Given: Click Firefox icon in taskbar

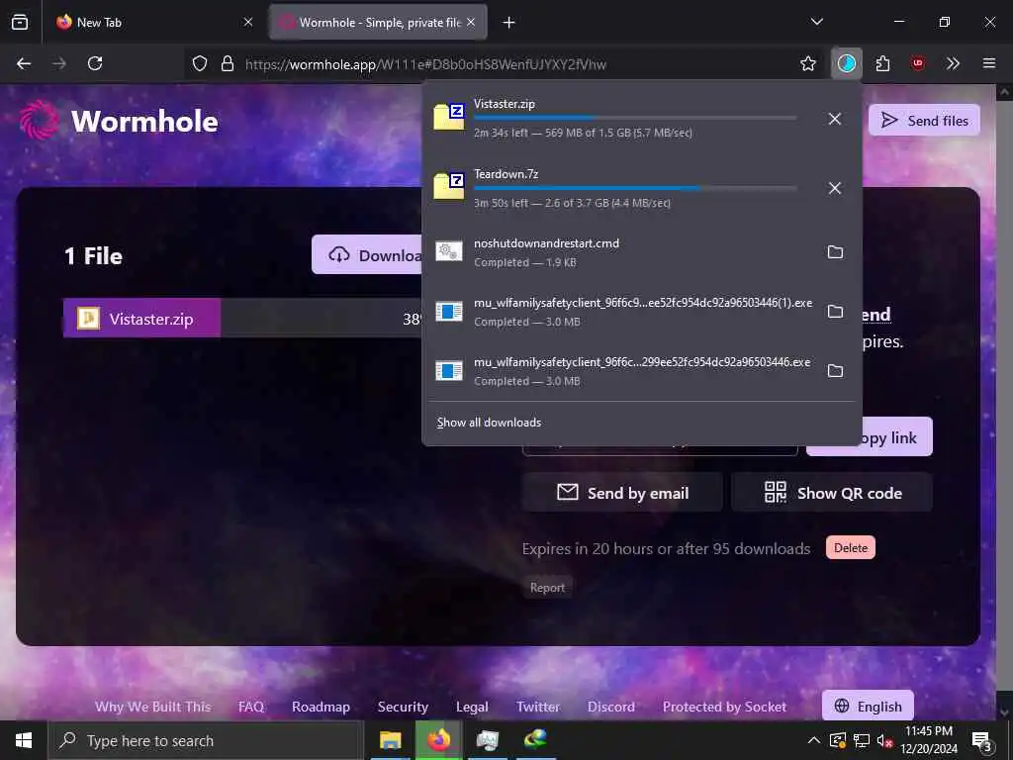Looking at the screenshot, I should 438,740.
